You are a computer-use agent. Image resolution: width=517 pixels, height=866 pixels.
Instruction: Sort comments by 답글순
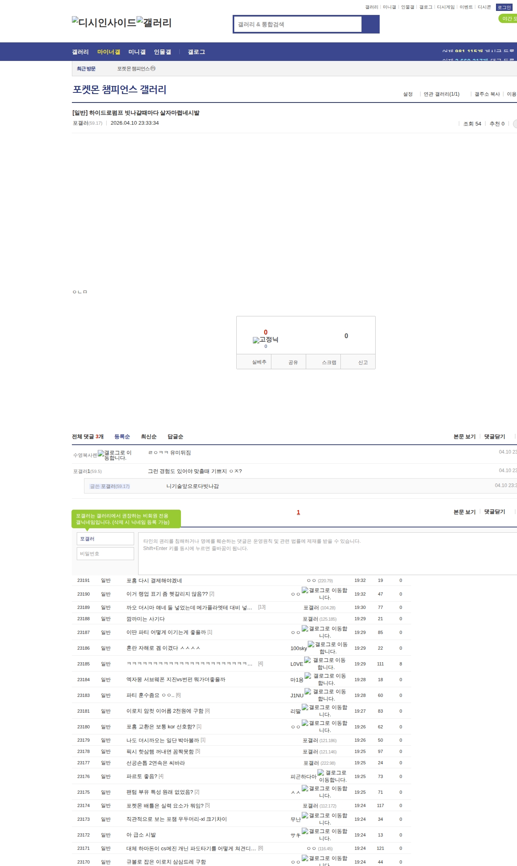pyautogui.click(x=175, y=437)
